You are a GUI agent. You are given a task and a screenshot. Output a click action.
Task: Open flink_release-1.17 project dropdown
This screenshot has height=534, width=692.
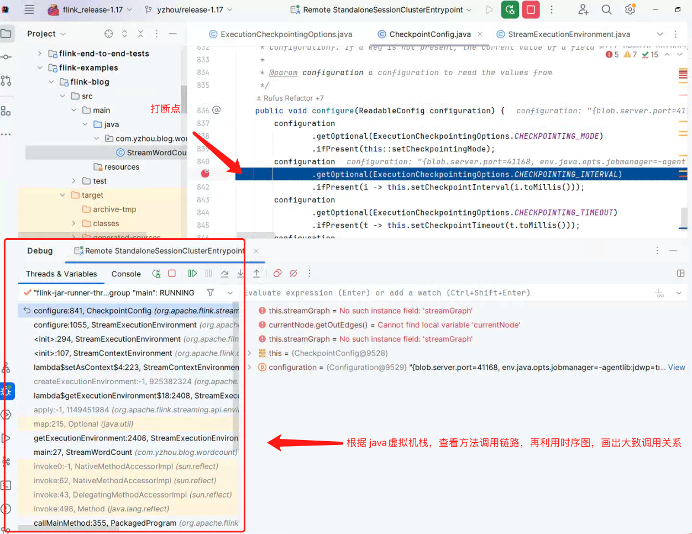pos(91,9)
